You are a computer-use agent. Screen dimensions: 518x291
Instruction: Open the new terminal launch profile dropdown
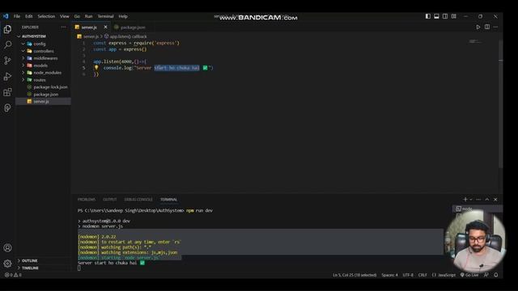coord(471,200)
